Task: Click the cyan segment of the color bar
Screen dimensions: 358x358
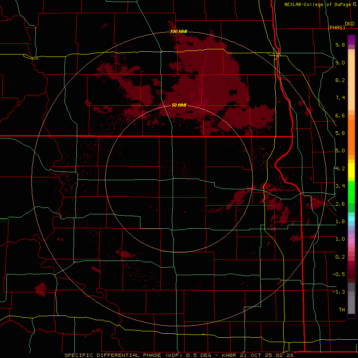Action: (x=351, y=219)
